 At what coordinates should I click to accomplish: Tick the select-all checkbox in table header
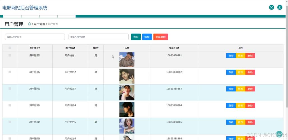10,48
